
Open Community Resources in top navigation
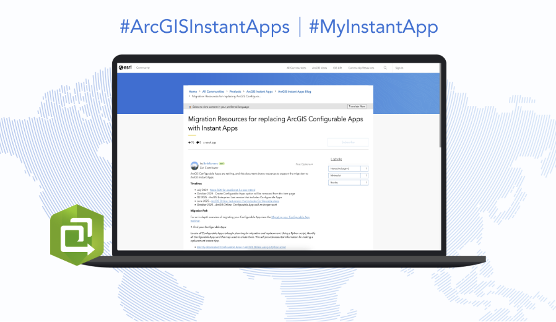click(x=361, y=67)
